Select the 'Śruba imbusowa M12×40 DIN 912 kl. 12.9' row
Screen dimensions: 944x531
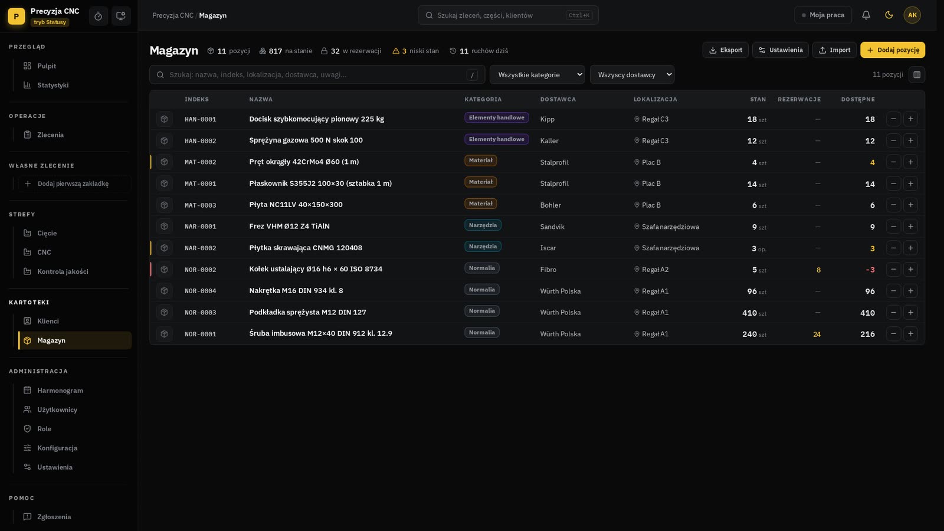coord(537,334)
